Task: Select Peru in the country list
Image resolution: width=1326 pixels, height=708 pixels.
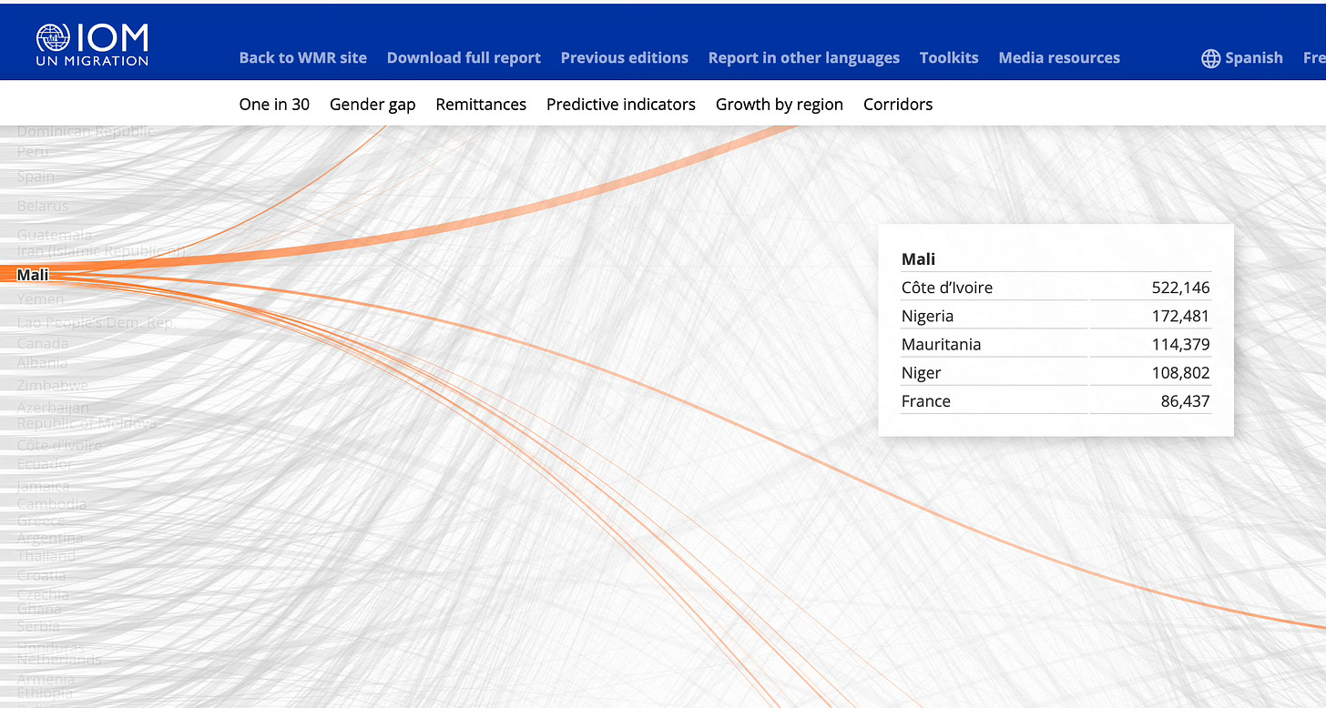Action: click(33, 151)
